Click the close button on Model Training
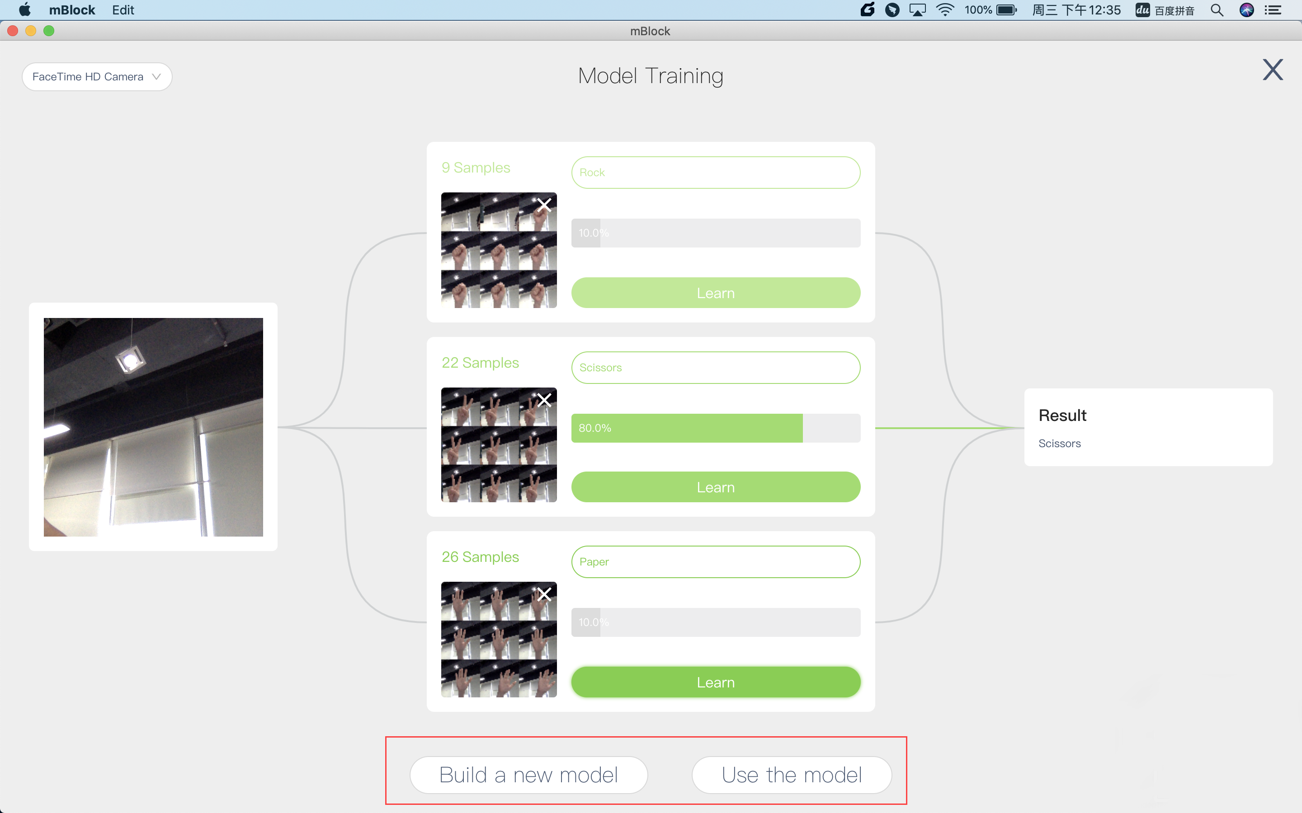 tap(1273, 70)
